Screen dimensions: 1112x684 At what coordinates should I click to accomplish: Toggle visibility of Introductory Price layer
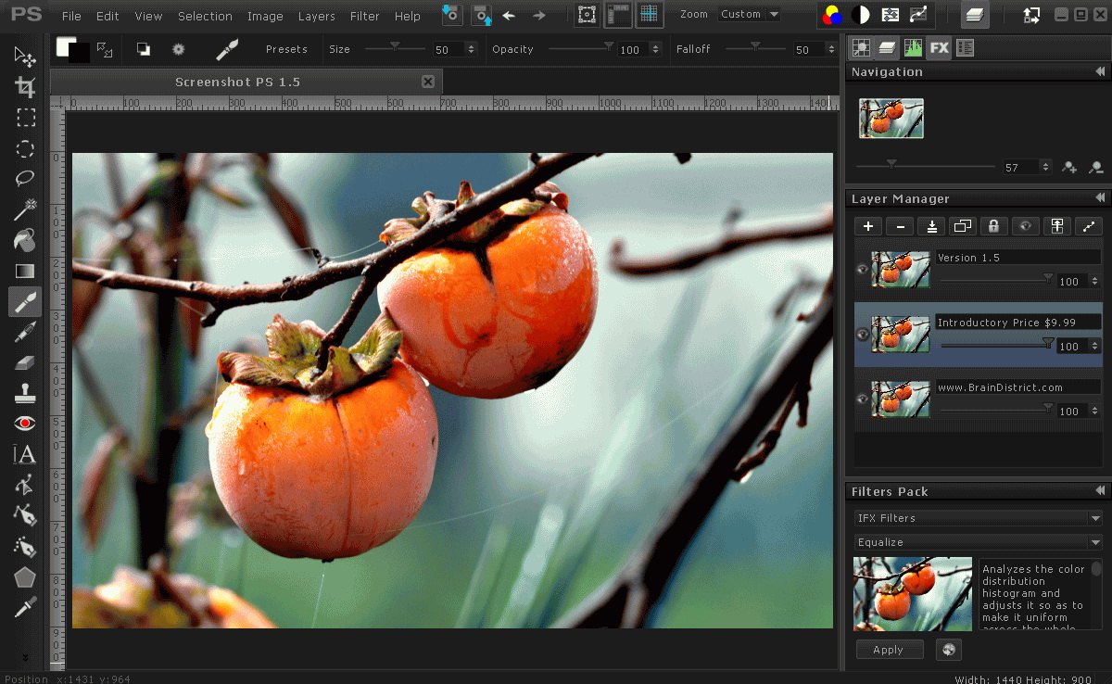(863, 335)
